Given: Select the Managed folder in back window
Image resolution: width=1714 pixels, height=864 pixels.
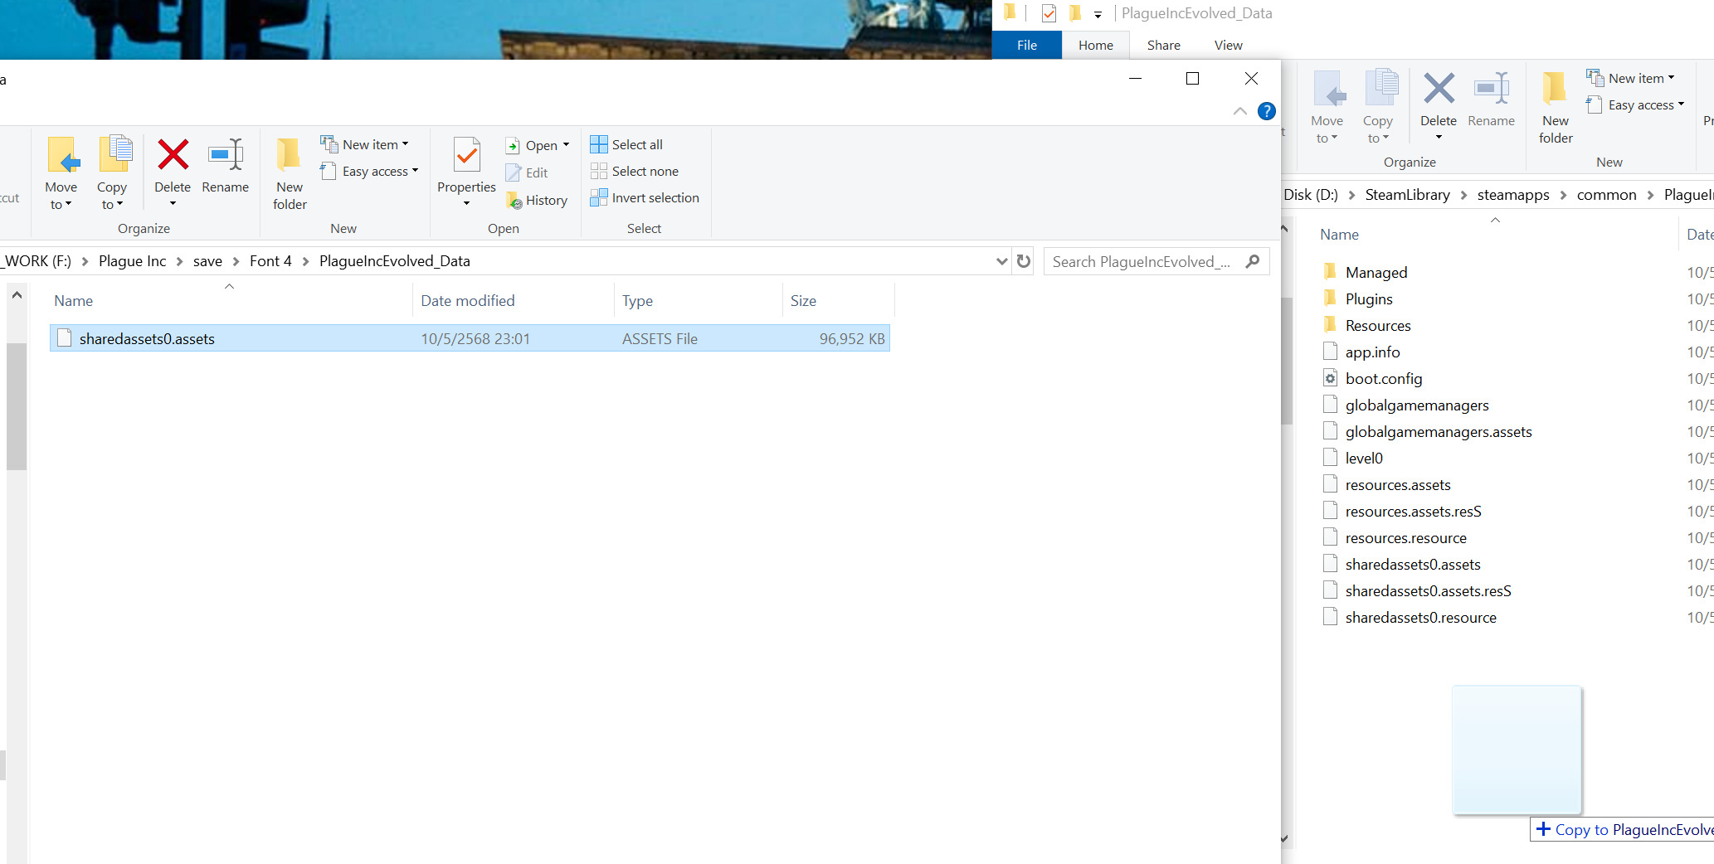Looking at the screenshot, I should point(1376,272).
